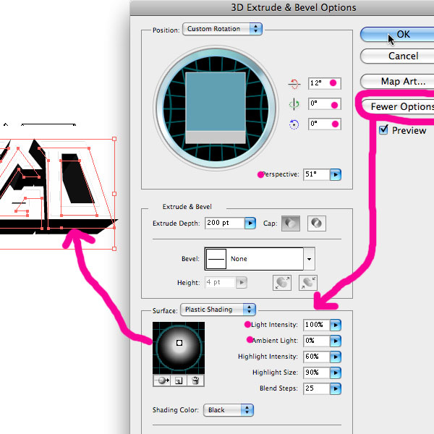This screenshot has width=434, height=434.
Task: Open the Ambient Light slider arrow
Action: (336, 341)
